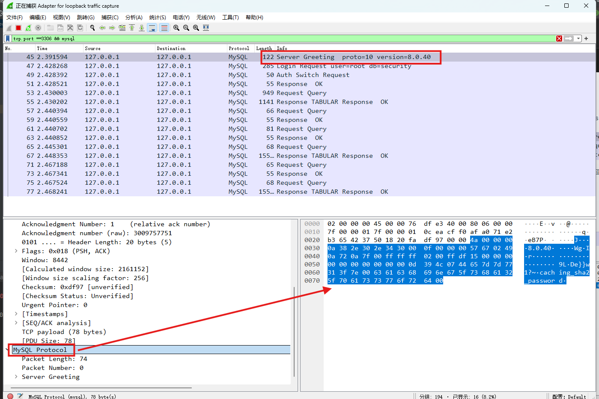Open display filter history dropdown
The width and height of the screenshot is (599, 399).
[x=578, y=38]
